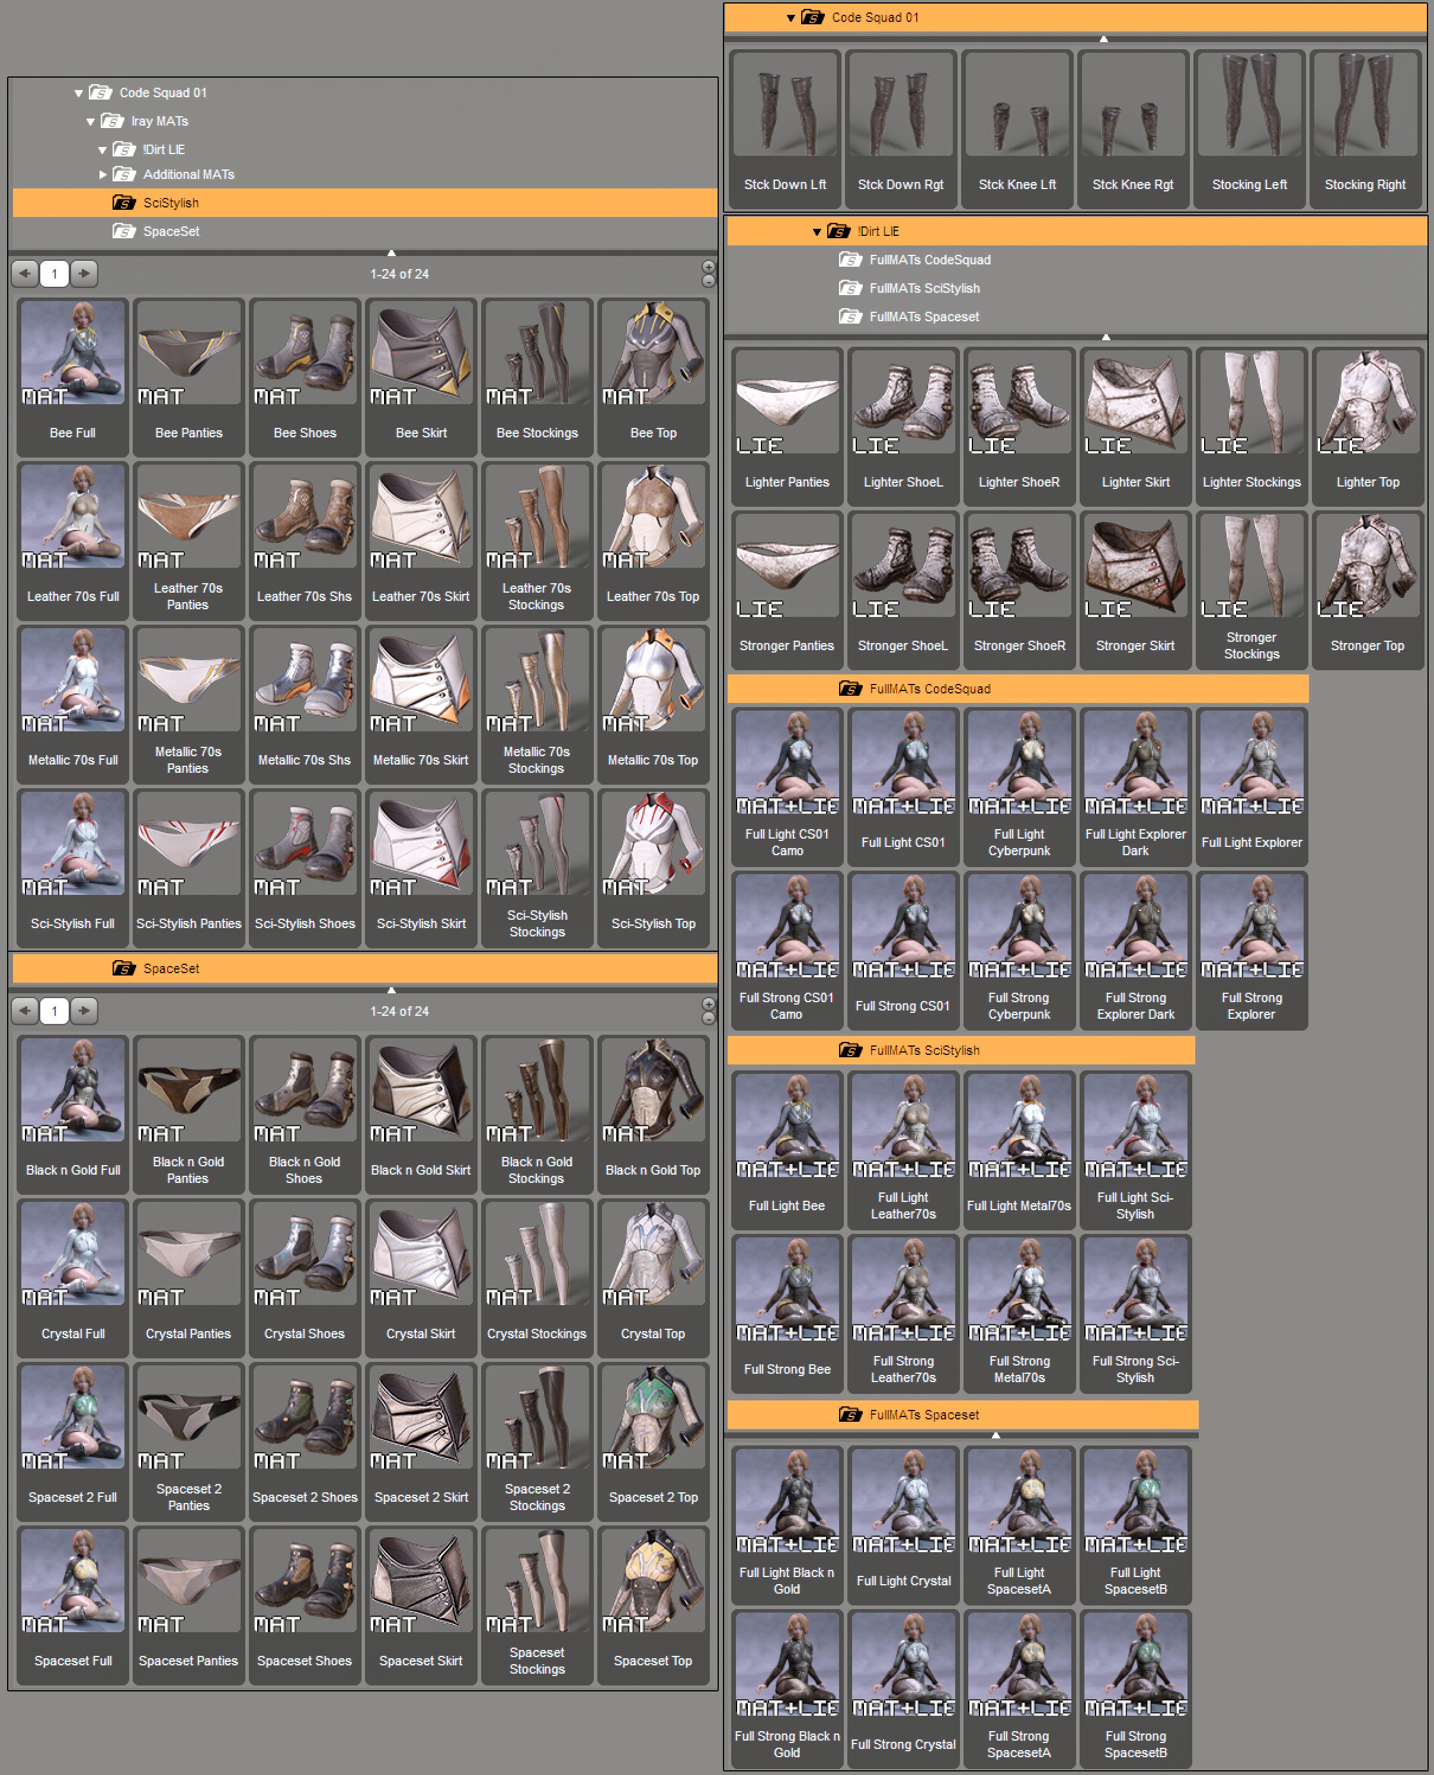The height and width of the screenshot is (1775, 1434).
Task: Apply Crystal Shoes material
Action: pyautogui.click(x=305, y=1277)
